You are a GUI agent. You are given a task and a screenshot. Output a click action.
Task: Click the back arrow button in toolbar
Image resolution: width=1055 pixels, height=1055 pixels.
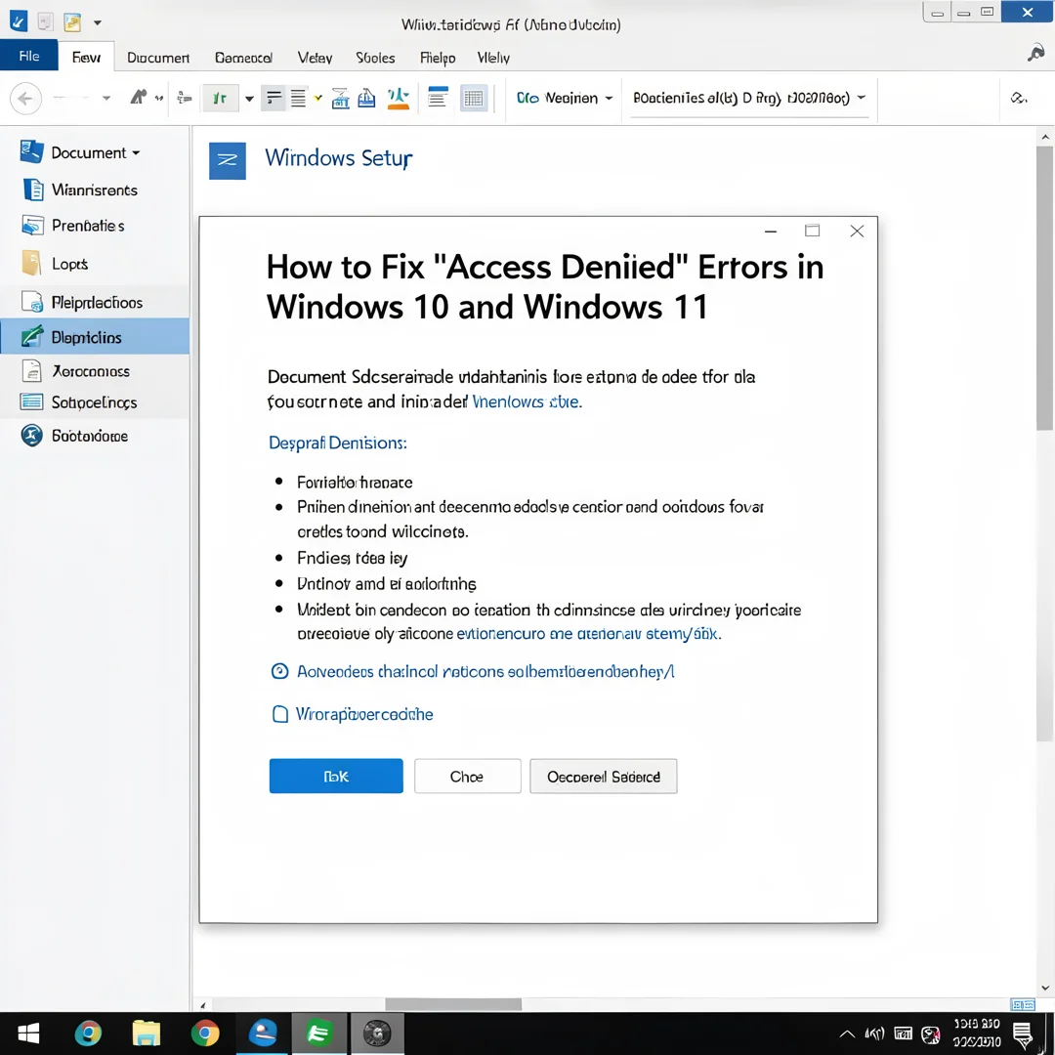tap(25, 99)
